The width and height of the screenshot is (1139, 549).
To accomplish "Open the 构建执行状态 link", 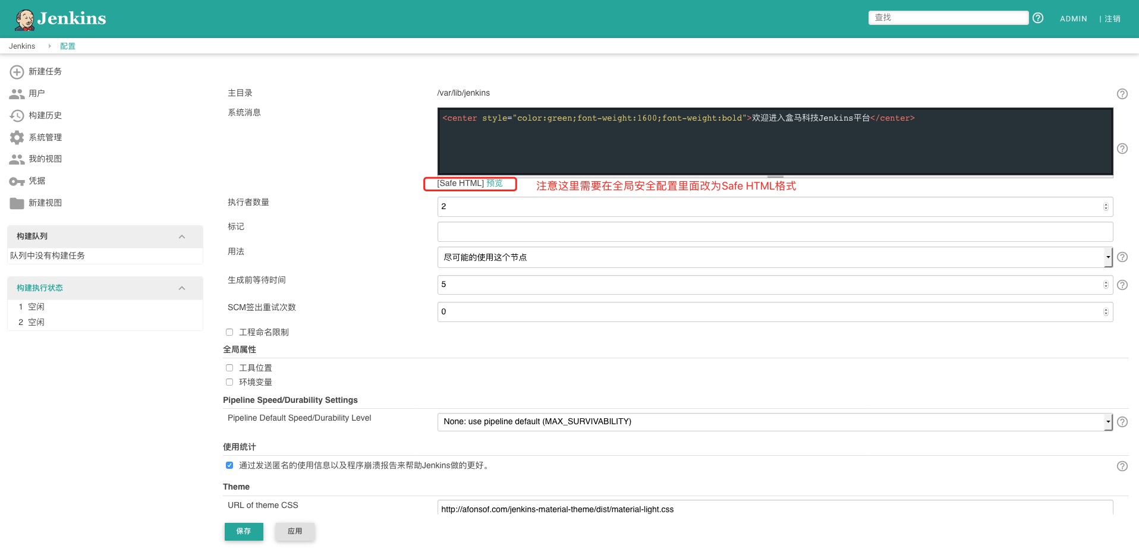I will (40, 288).
